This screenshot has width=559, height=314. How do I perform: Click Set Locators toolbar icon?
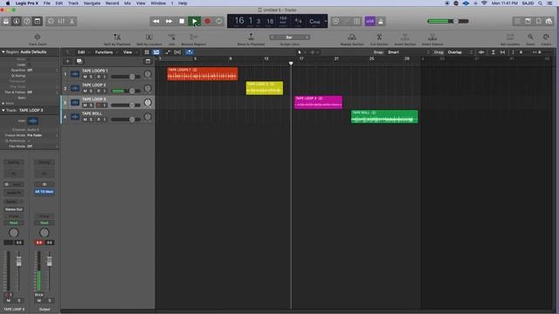pyautogui.click(x=510, y=38)
